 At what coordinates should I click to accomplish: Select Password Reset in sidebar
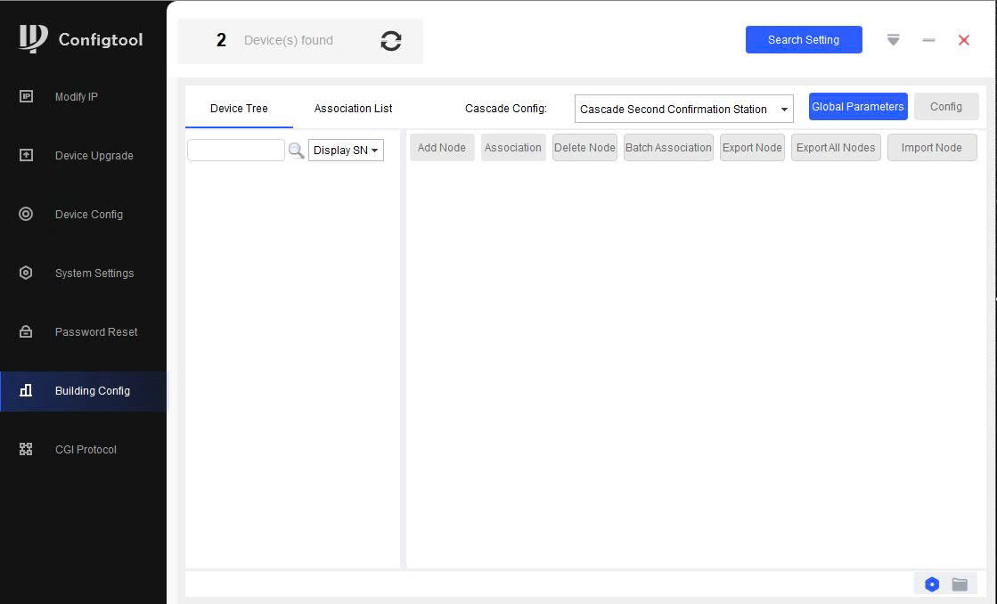click(96, 332)
